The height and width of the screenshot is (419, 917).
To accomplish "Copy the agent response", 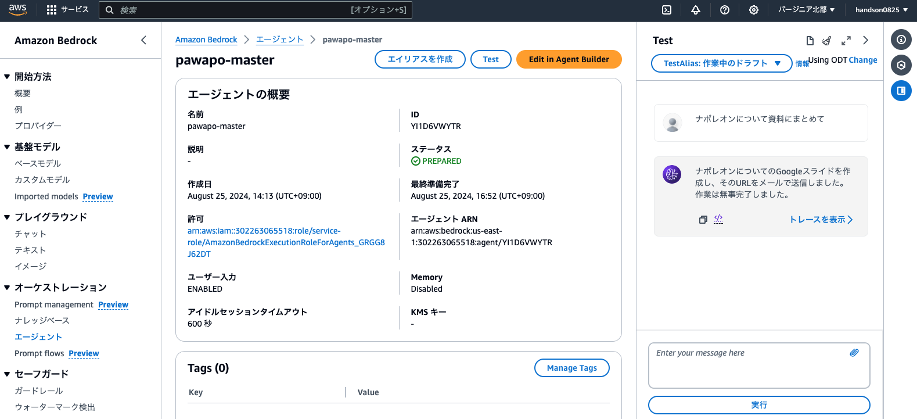I will [x=703, y=220].
